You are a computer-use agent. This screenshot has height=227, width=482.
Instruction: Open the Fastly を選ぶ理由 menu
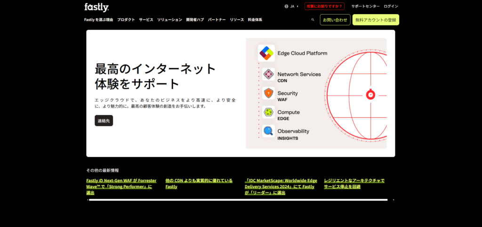tap(98, 20)
